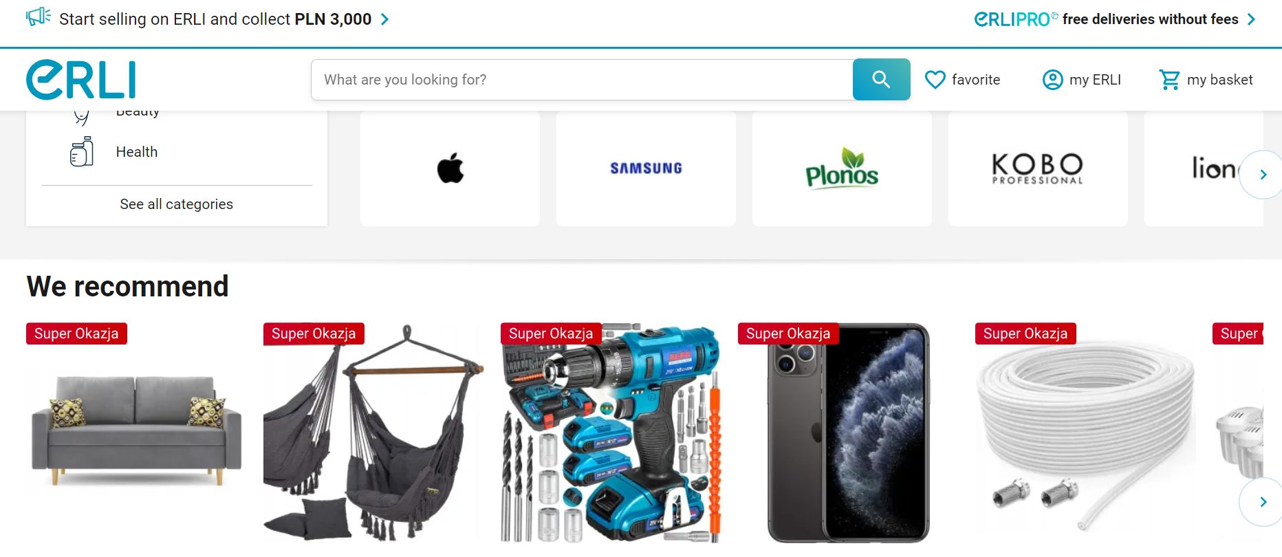Click the megaphone icon in top banner
Viewport: 1282px width, 557px height.
[39, 17]
